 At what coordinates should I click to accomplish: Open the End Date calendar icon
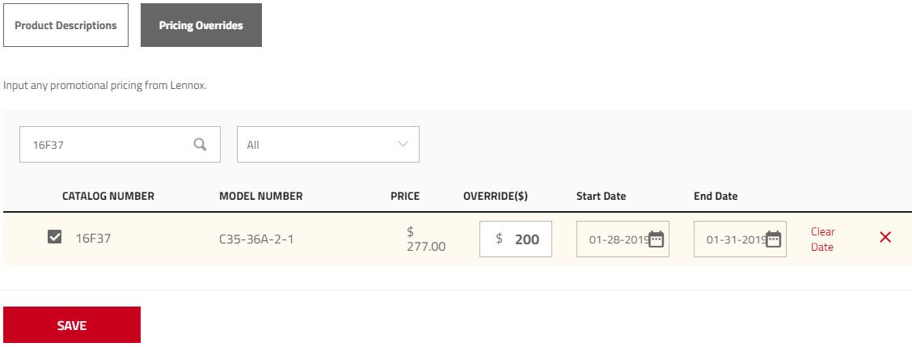point(773,239)
